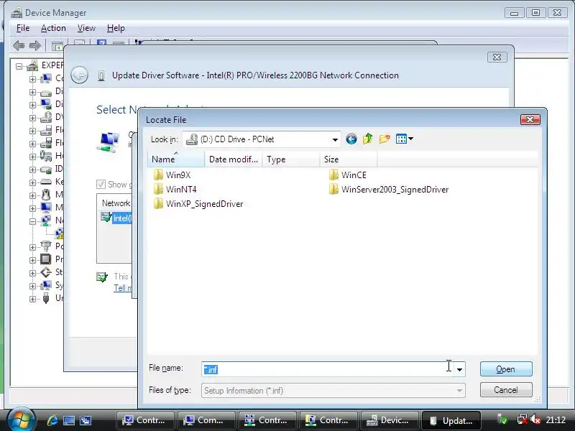Click the network disconnected tray icon
The width and height of the screenshot is (575, 431).
coord(522,420)
